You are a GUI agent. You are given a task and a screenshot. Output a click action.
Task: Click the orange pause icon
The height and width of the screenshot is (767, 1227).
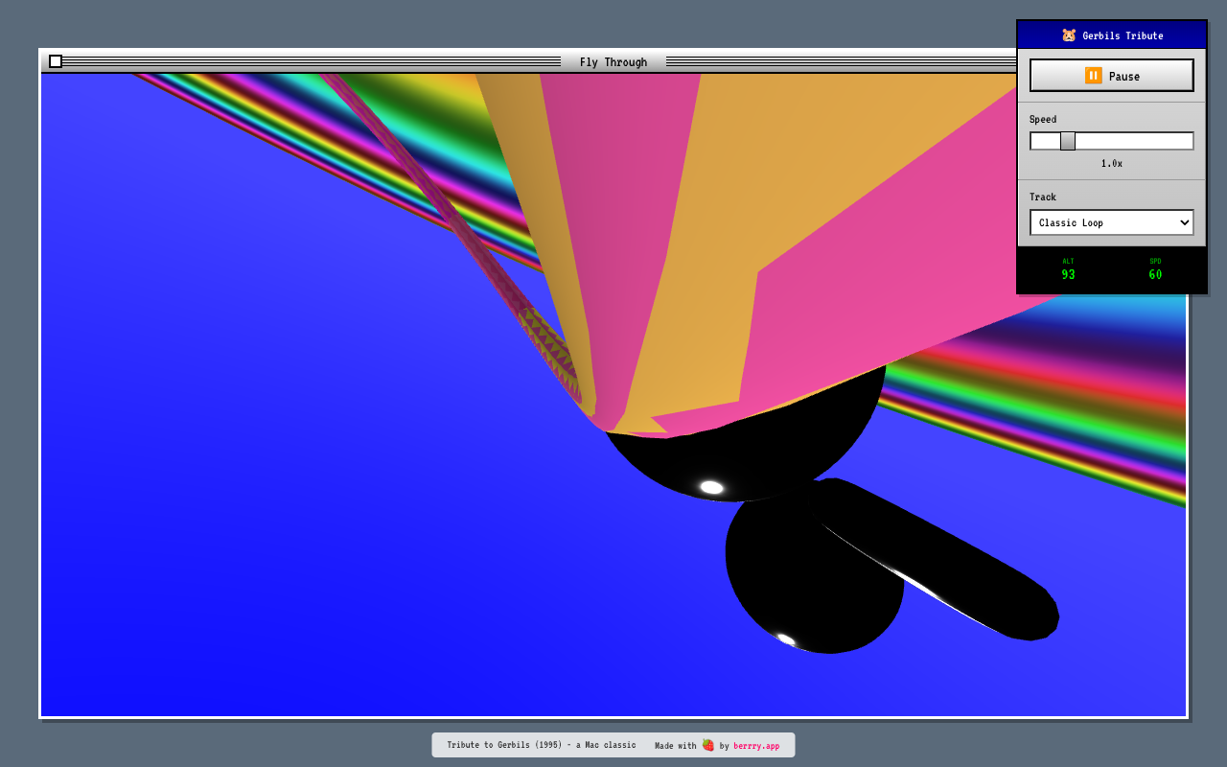click(x=1093, y=76)
